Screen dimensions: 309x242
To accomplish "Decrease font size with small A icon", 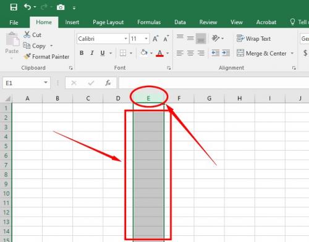I will [x=166, y=38].
